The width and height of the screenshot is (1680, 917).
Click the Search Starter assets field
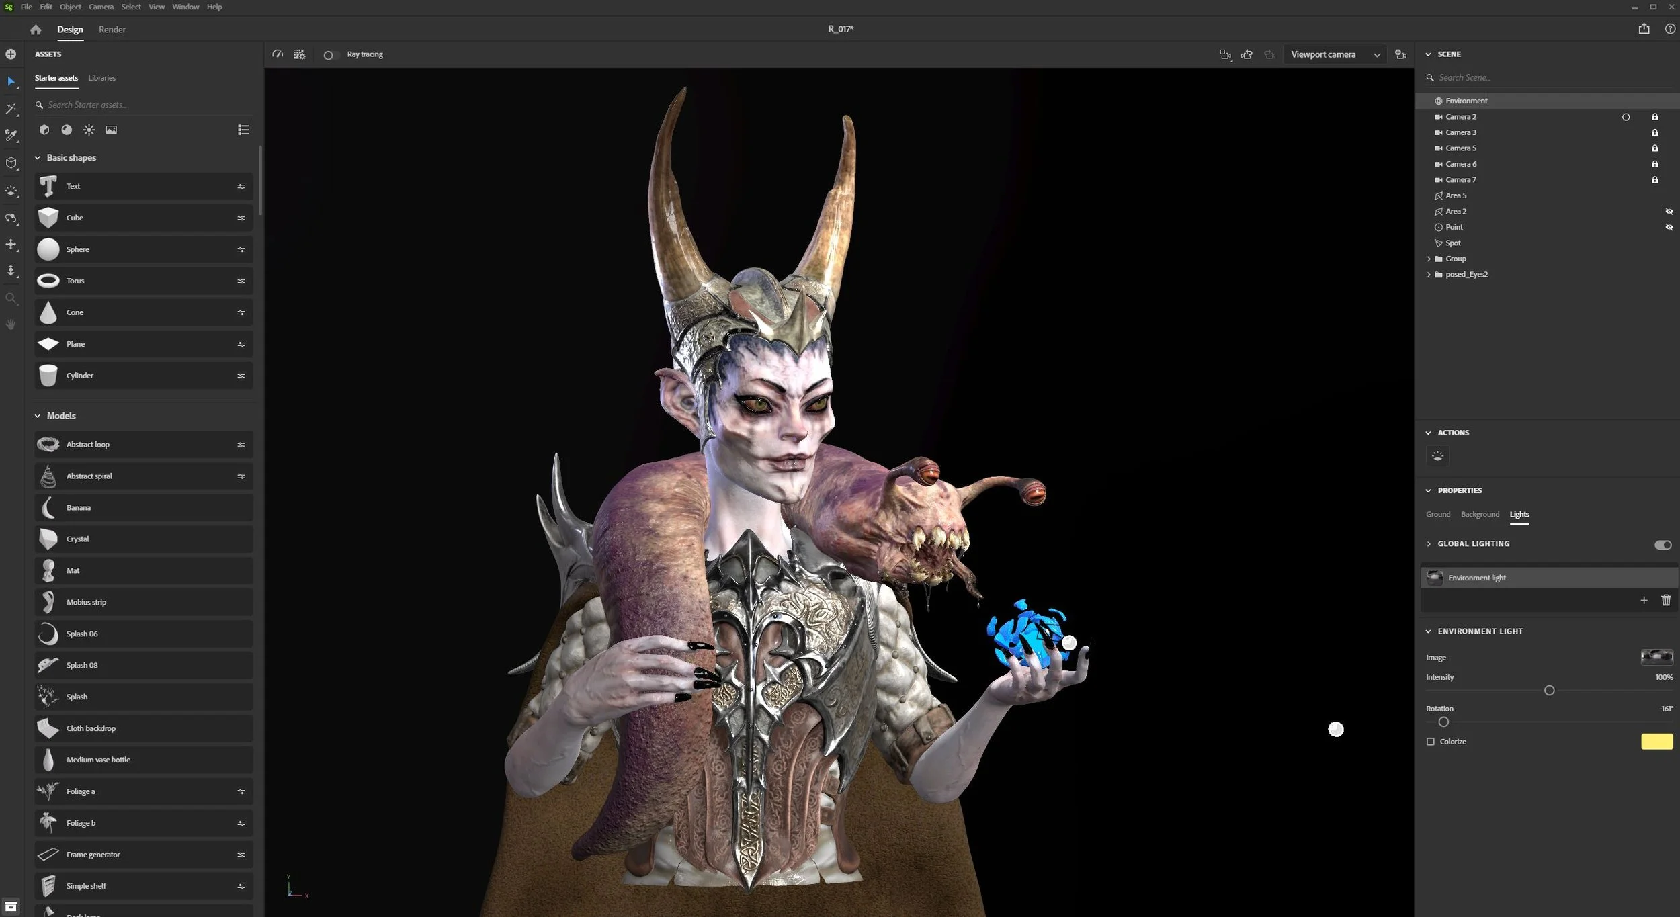134,105
